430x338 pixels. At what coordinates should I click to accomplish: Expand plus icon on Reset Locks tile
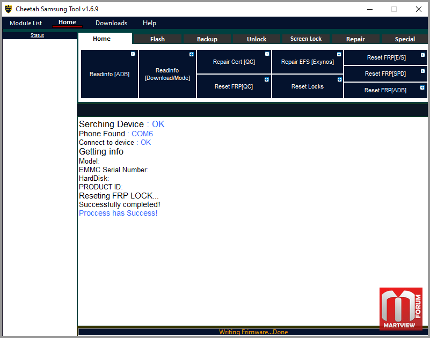click(x=339, y=79)
